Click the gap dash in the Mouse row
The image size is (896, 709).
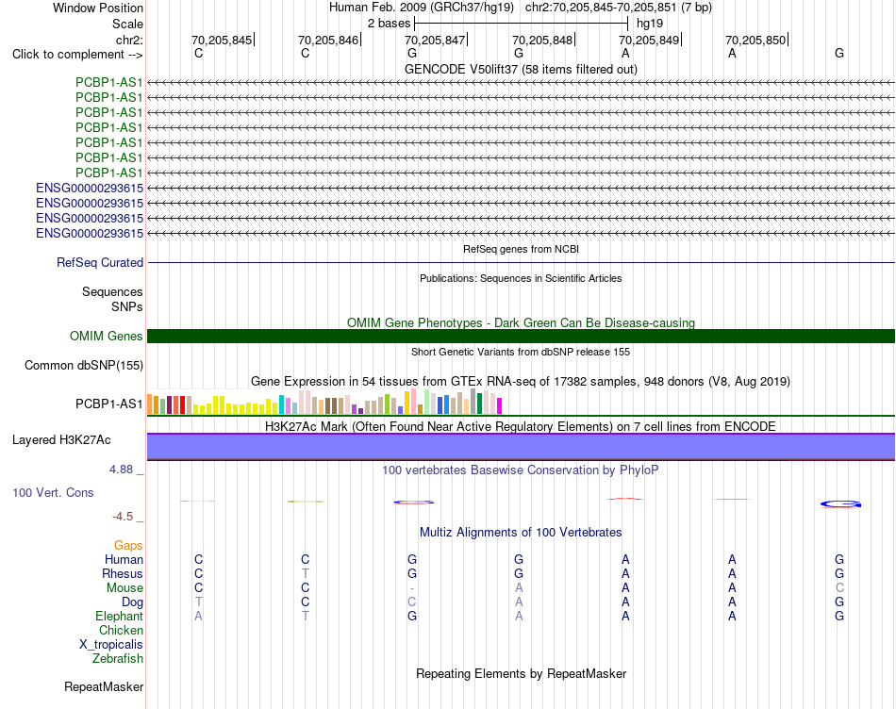(x=412, y=588)
